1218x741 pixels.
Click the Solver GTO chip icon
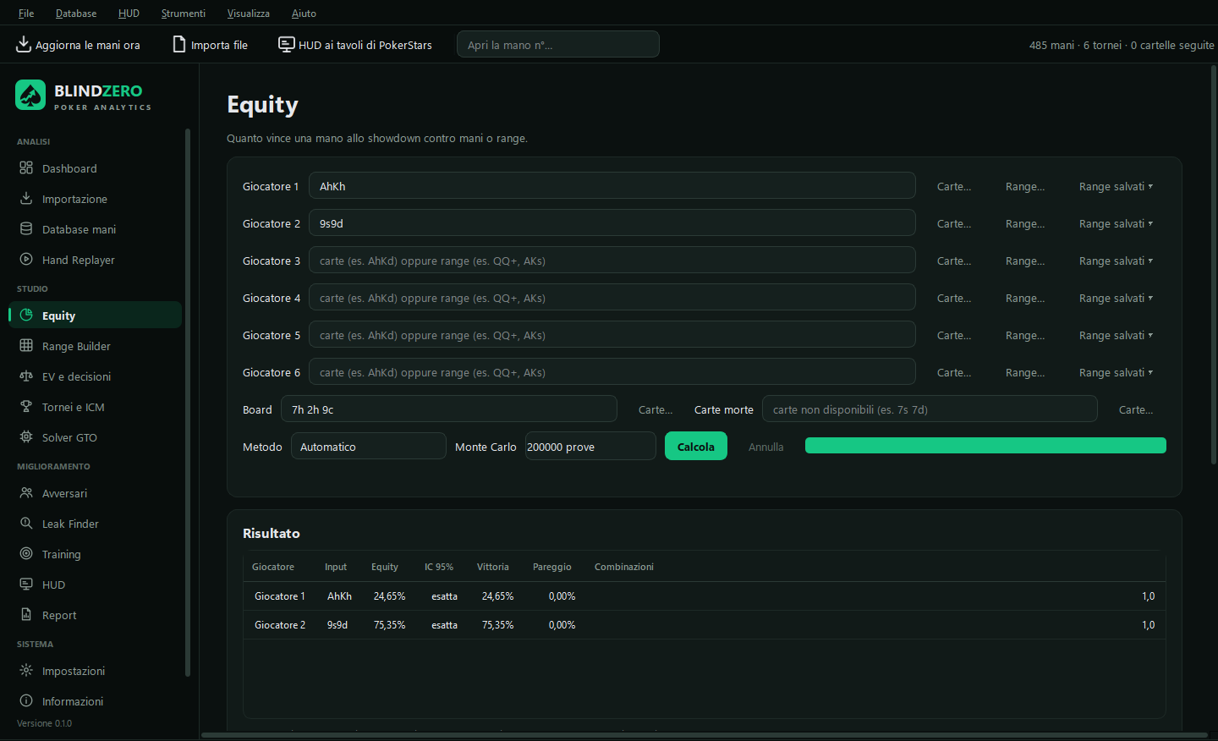coord(26,436)
